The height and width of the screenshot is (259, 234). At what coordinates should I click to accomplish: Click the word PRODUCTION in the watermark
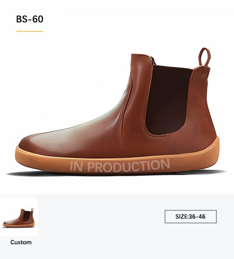128,165
